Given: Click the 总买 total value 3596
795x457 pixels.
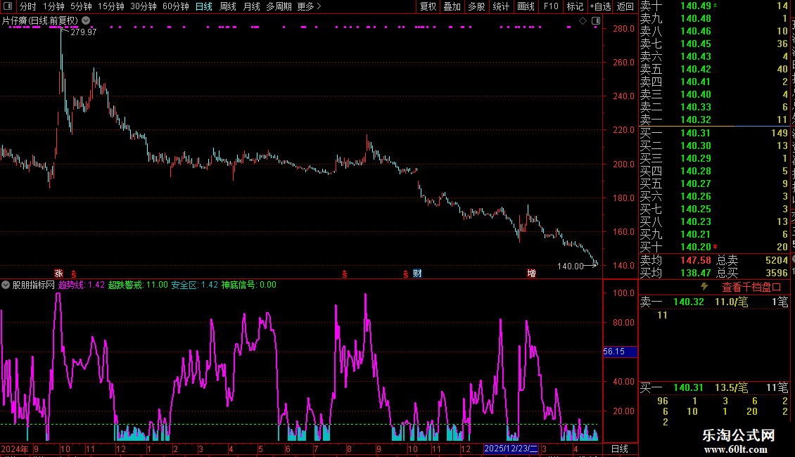Looking at the screenshot, I should [x=776, y=273].
